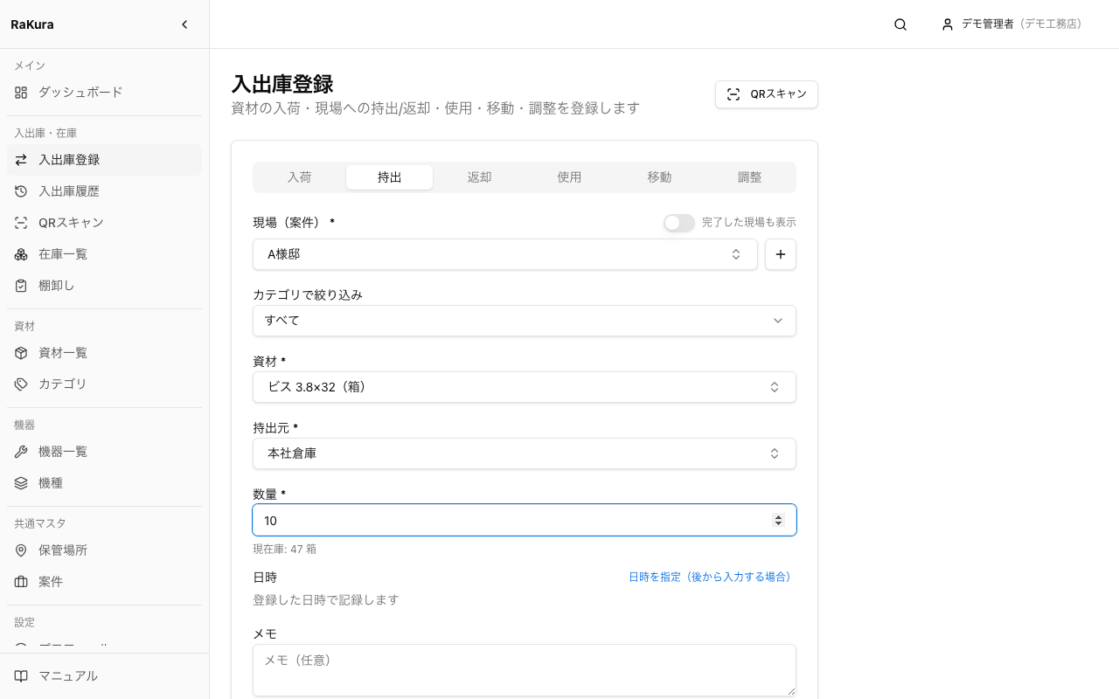This screenshot has width=1119, height=699.
Task: Click the user profile icon in the header
Action: point(948,24)
